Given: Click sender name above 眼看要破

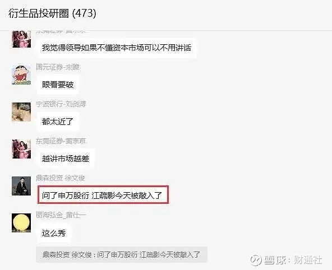Looking at the screenshot, I should coord(58,67).
